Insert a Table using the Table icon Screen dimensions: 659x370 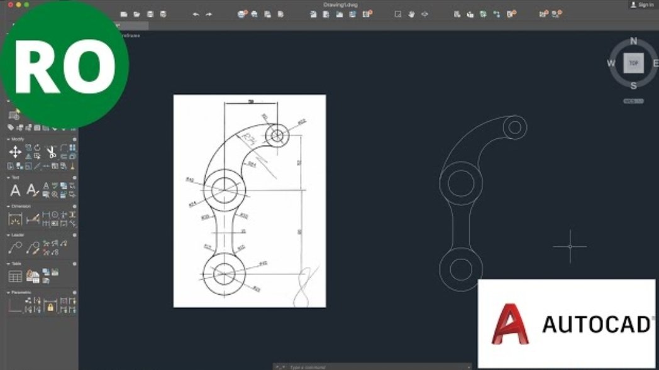click(15, 276)
